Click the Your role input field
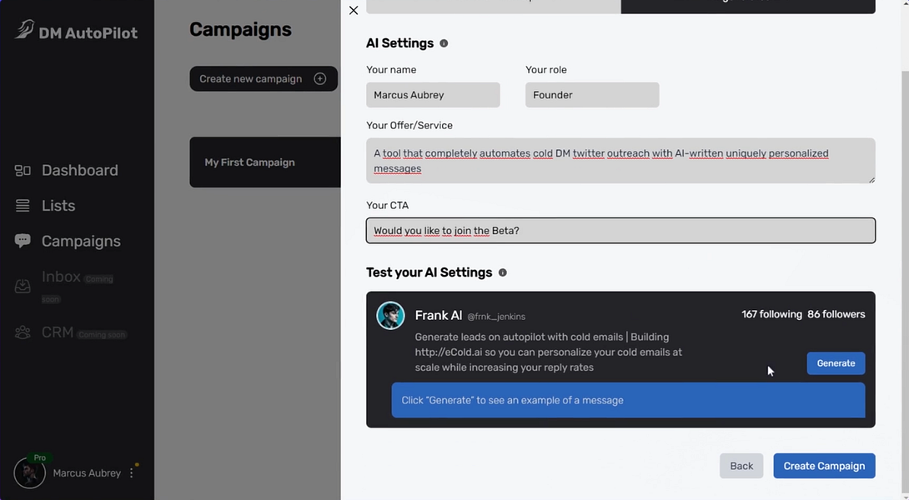Viewport: 909px width, 500px height. (592, 95)
